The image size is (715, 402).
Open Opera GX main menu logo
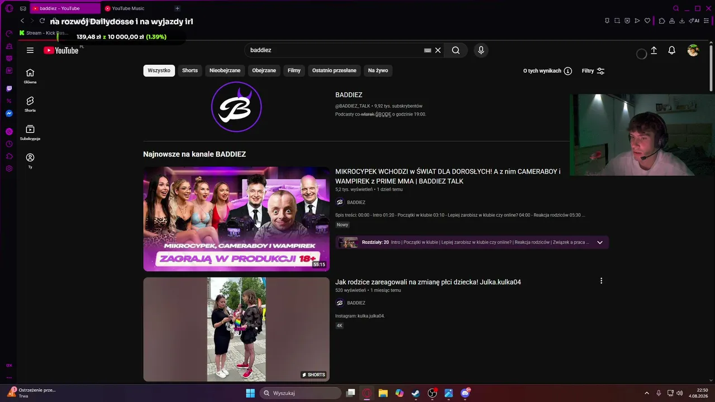click(9, 8)
